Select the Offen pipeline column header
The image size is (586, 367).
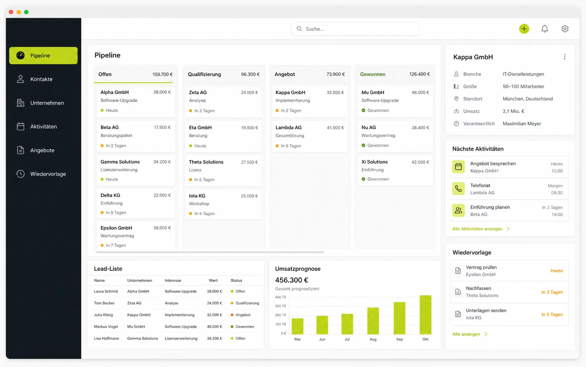click(x=136, y=74)
